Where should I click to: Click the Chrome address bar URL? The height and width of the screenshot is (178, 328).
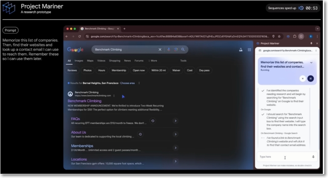click(180, 37)
